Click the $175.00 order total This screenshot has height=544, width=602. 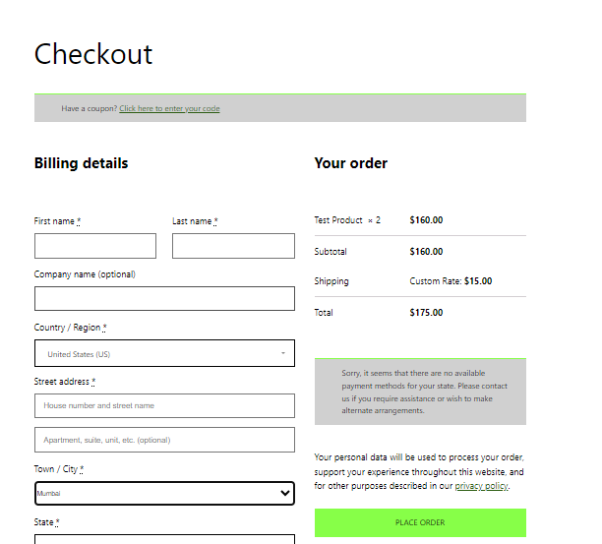426,313
